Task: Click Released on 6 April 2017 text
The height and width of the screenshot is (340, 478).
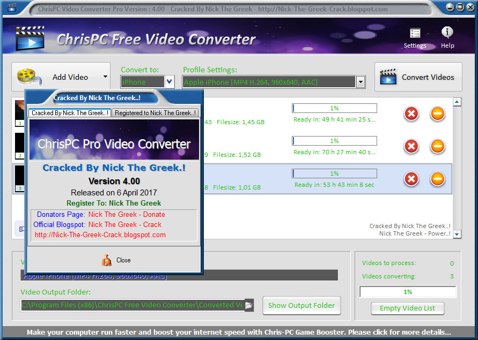Action: [x=114, y=193]
